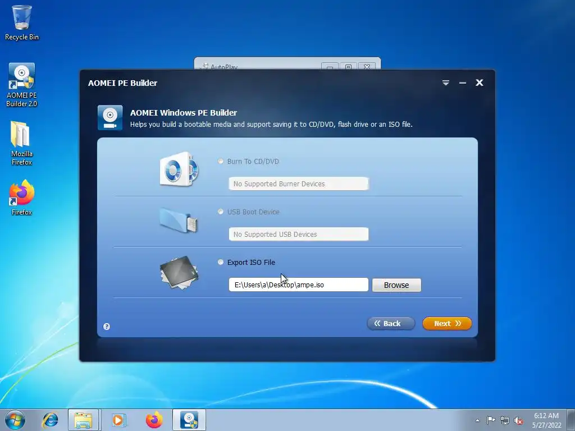
Task: Launch Internet Explorer from the taskbar
Action: (50, 420)
